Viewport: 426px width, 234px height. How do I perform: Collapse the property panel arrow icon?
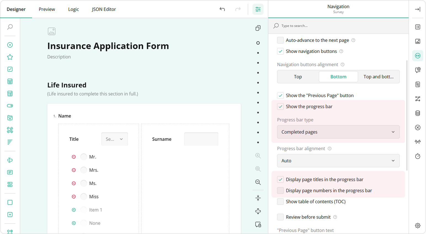(417, 9)
